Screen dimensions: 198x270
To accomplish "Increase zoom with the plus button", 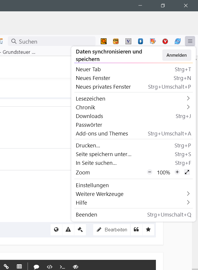I will click(x=177, y=172).
